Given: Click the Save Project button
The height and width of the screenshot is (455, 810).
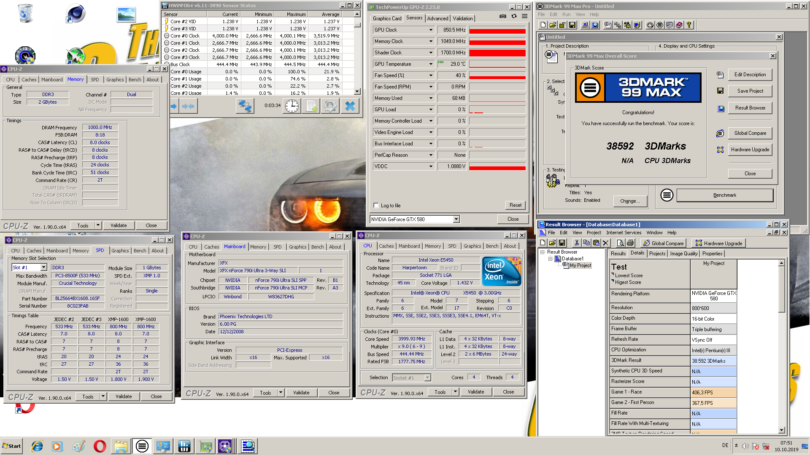Looking at the screenshot, I should point(750,91).
